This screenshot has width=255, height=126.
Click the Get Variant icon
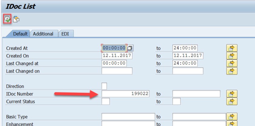click(16, 19)
